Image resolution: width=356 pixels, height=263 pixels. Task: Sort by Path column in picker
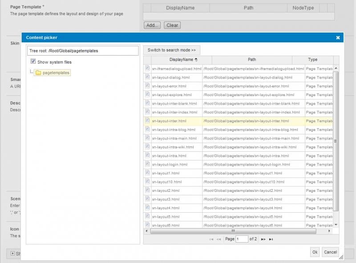click(252, 60)
